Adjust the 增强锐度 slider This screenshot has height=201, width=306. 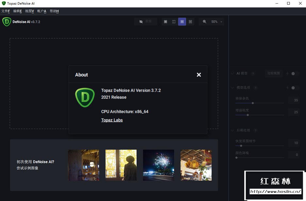[260, 115]
